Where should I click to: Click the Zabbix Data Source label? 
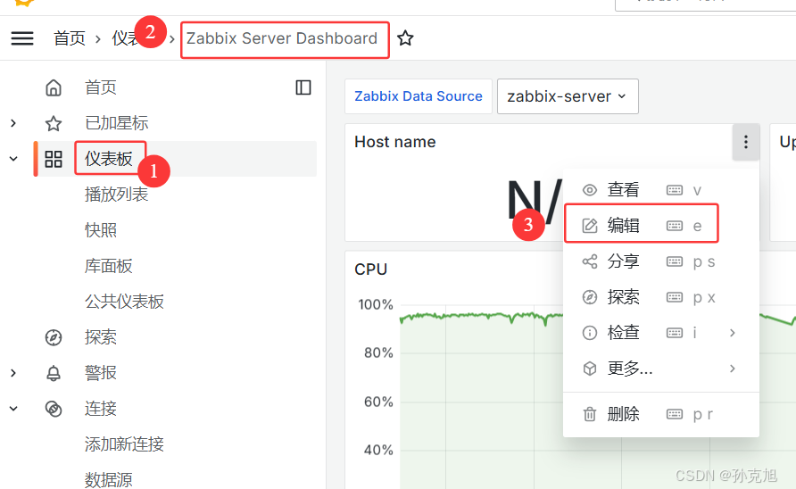[x=419, y=96]
